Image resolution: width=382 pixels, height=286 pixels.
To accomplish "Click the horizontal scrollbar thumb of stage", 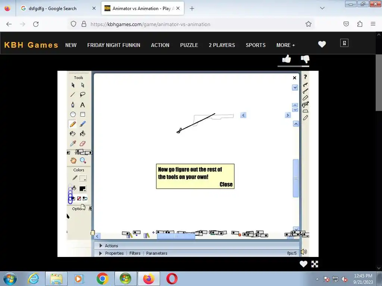I will (176, 236).
